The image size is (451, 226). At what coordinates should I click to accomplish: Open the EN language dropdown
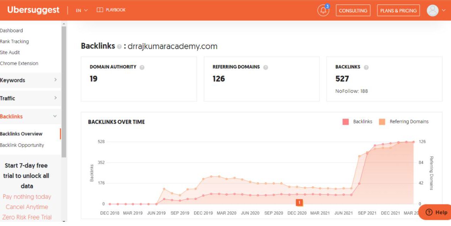[x=82, y=10]
